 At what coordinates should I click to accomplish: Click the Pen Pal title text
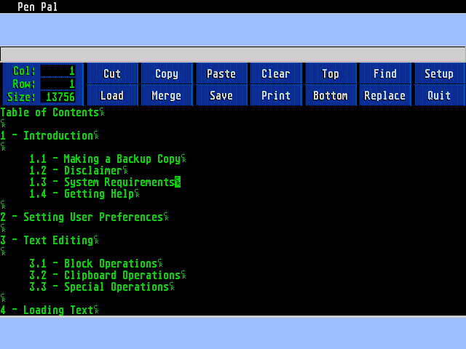click(37, 7)
